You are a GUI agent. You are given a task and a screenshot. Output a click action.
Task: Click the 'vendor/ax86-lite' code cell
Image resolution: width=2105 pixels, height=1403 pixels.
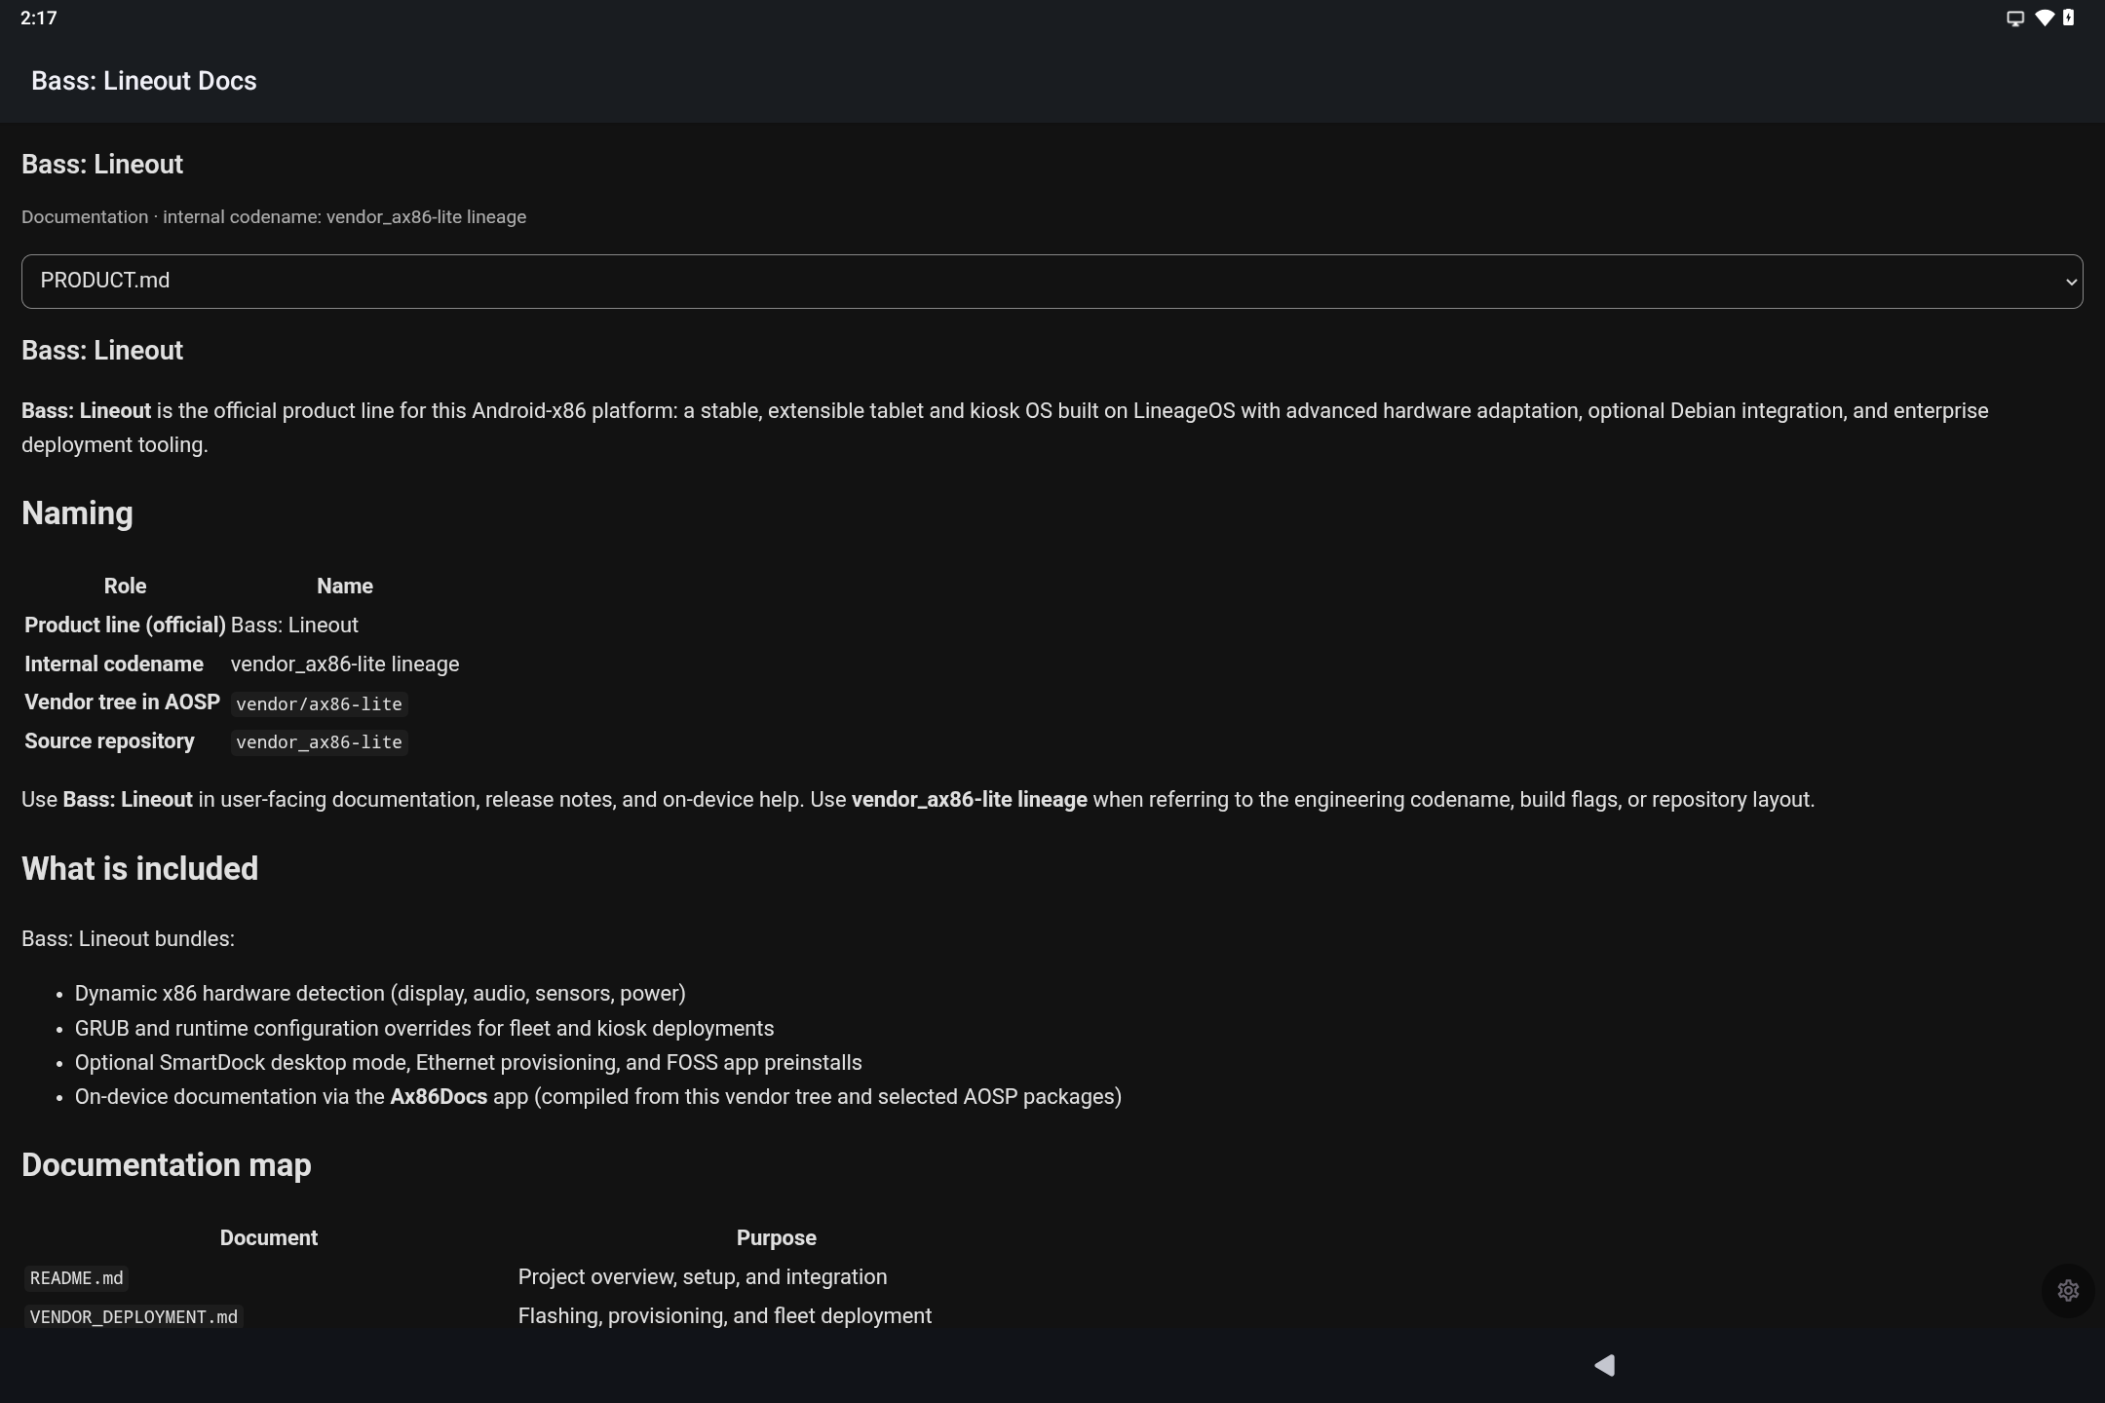(x=319, y=704)
